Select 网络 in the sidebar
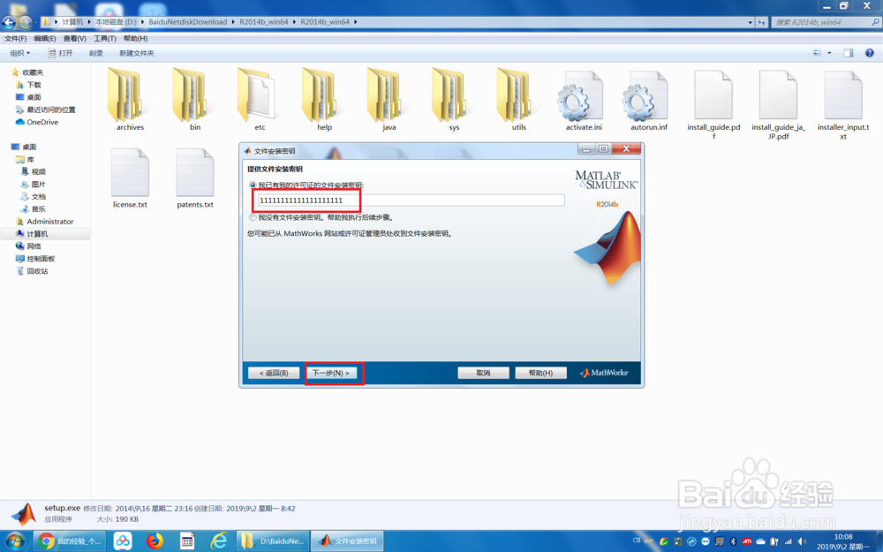The width and height of the screenshot is (883, 552). pyautogui.click(x=29, y=246)
